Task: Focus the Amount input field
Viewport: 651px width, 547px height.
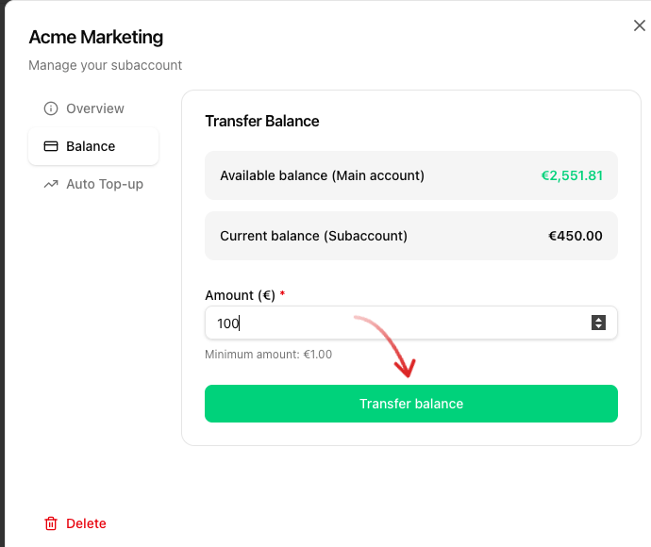Action: pyautogui.click(x=411, y=323)
